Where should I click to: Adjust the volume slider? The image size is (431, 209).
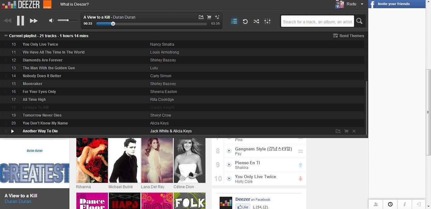point(68,20)
